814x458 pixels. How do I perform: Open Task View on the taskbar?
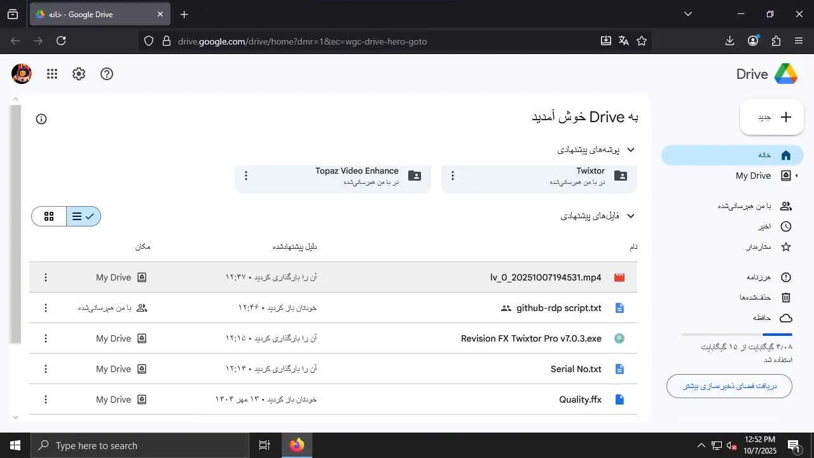(265, 445)
